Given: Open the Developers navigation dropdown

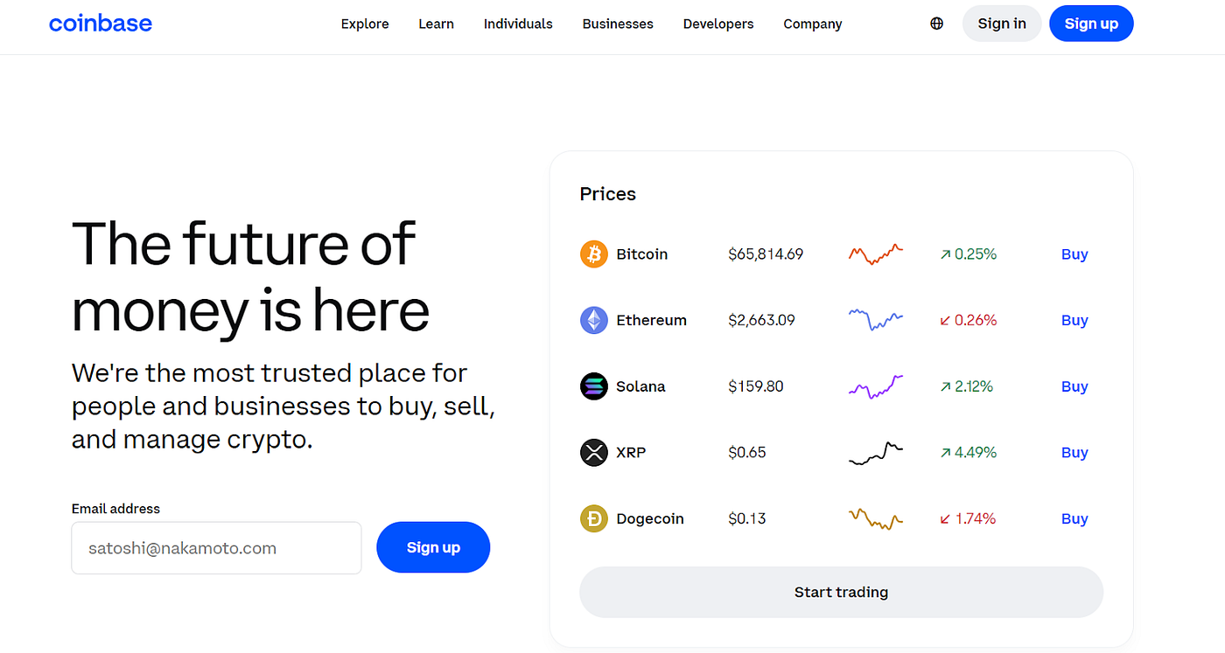Looking at the screenshot, I should point(717,24).
